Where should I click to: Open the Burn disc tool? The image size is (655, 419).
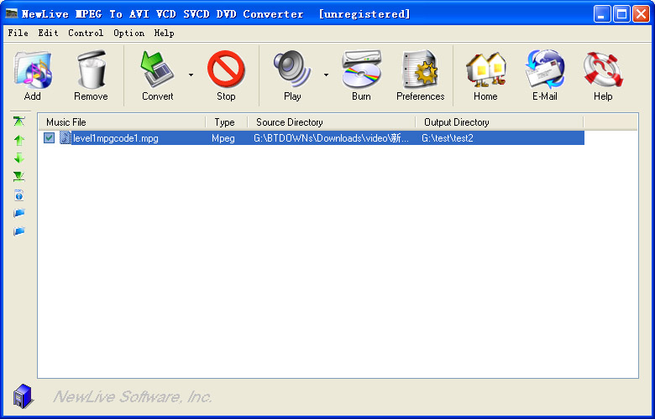361,75
